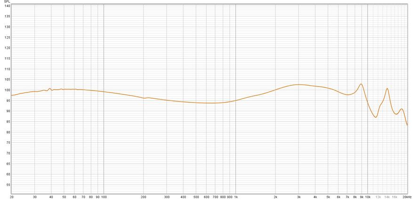Select the 3k frequency axis label
This screenshot has height=200, width=413.
coord(299,197)
